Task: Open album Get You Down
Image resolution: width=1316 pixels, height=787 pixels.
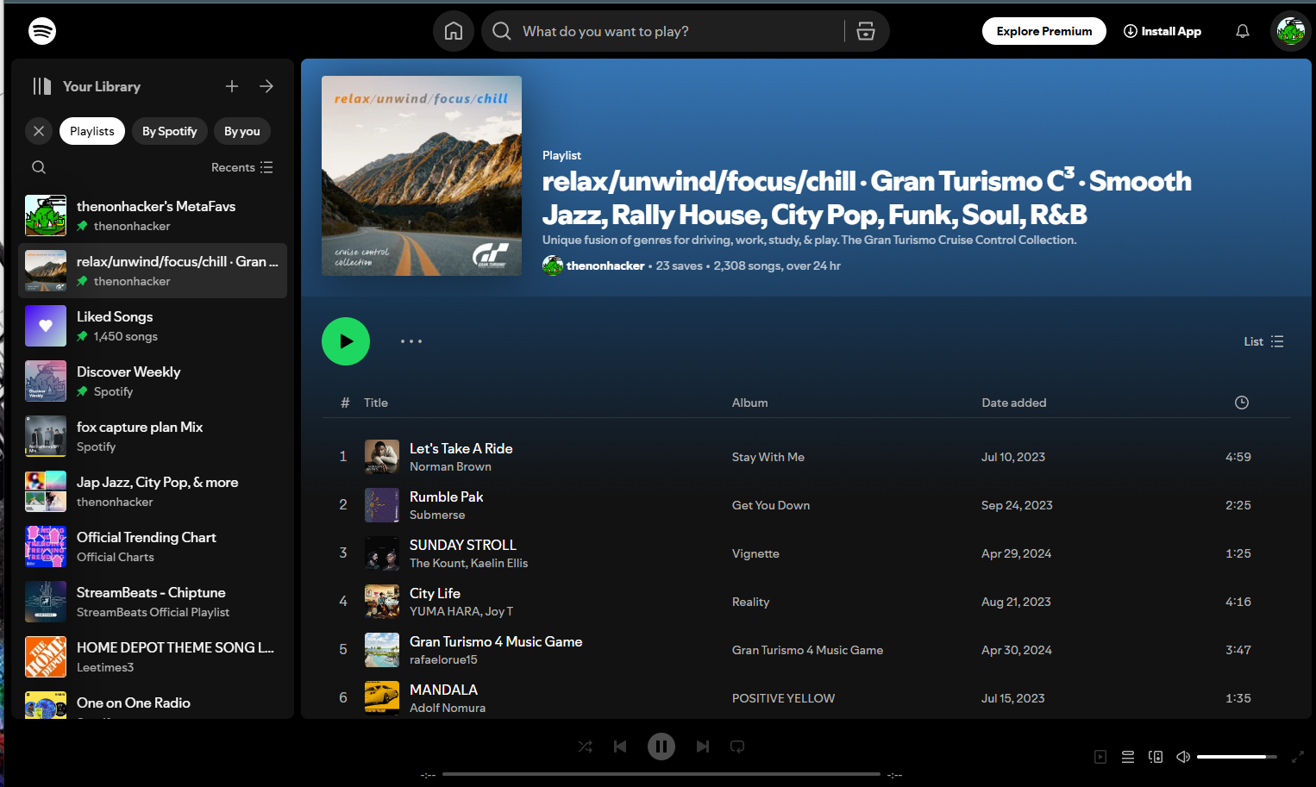Action: point(771,505)
